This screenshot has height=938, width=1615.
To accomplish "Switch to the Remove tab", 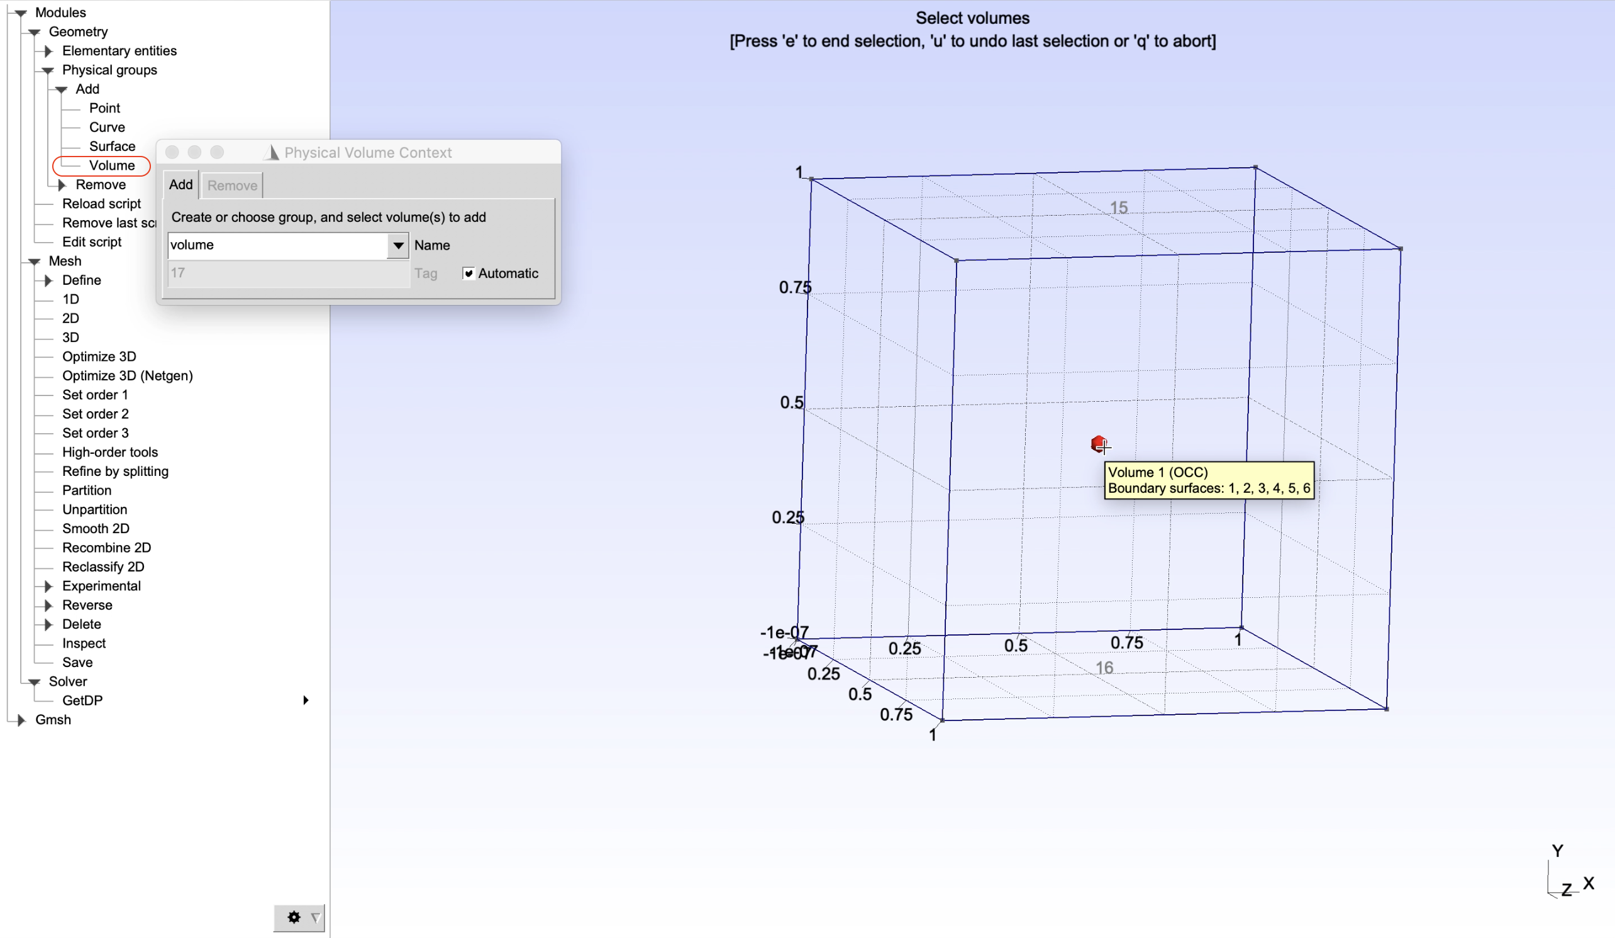I will 232,186.
